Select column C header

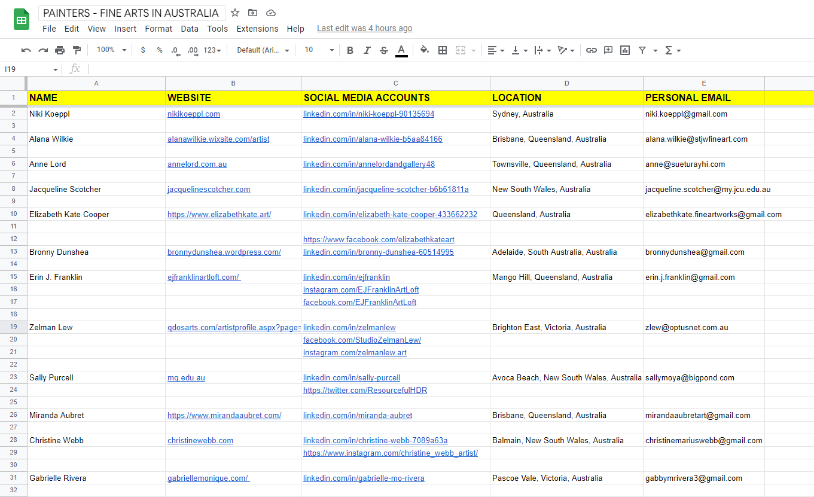pos(395,83)
